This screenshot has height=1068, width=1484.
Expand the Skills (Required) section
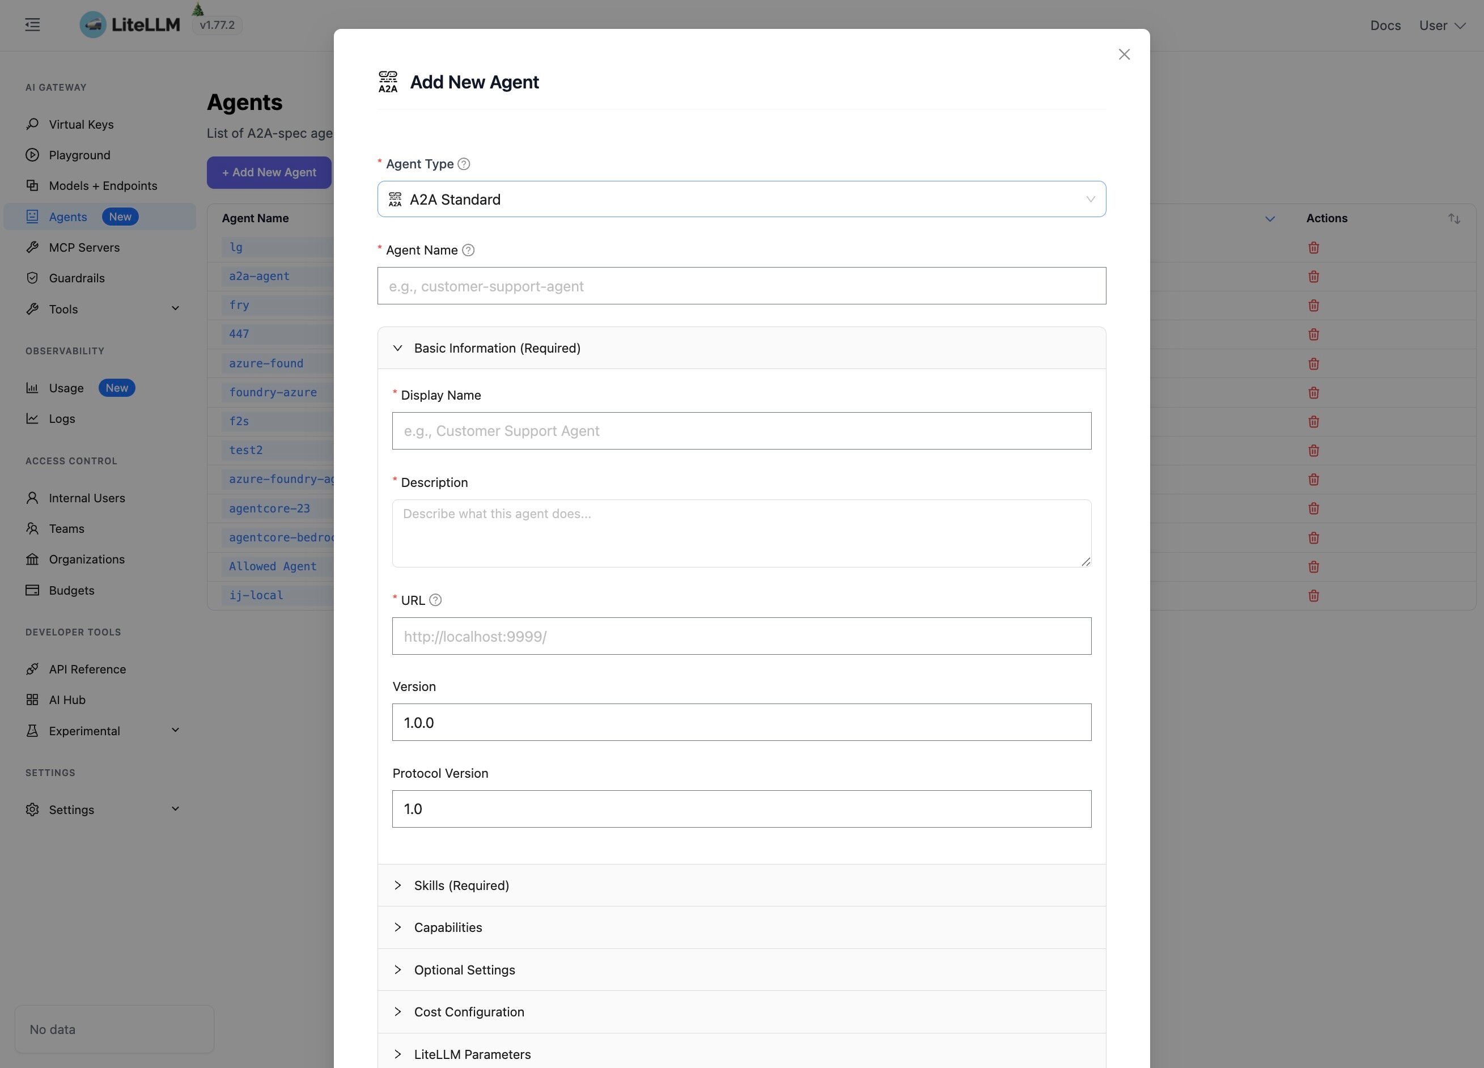[x=461, y=885]
